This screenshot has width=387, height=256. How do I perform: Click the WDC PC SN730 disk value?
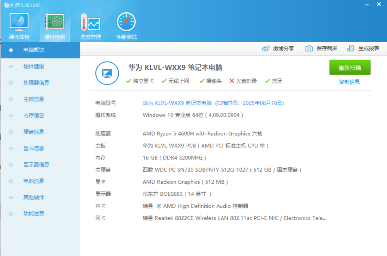(222, 170)
